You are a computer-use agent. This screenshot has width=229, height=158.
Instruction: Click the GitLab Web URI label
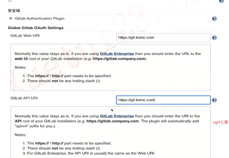pyautogui.click(x=25, y=36)
